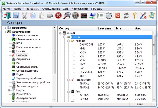Open the Оборудование menu
This screenshot has height=108, width=158.
pos(51,9)
